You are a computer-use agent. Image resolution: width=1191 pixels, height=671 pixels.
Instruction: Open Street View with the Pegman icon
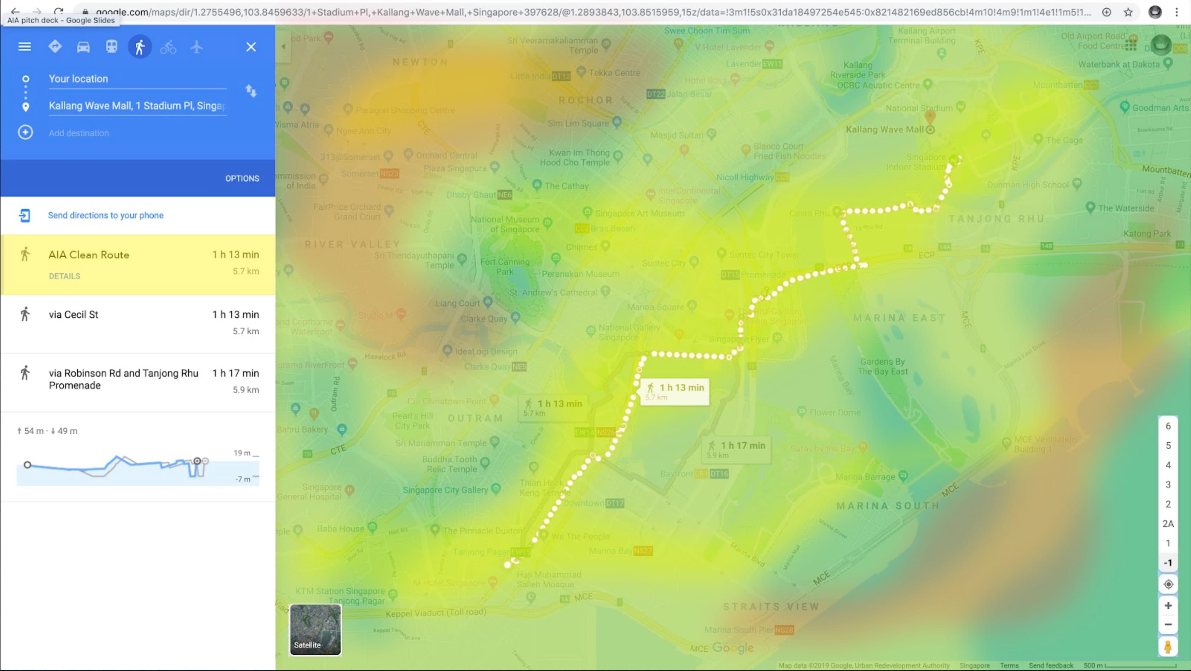coord(1168,647)
